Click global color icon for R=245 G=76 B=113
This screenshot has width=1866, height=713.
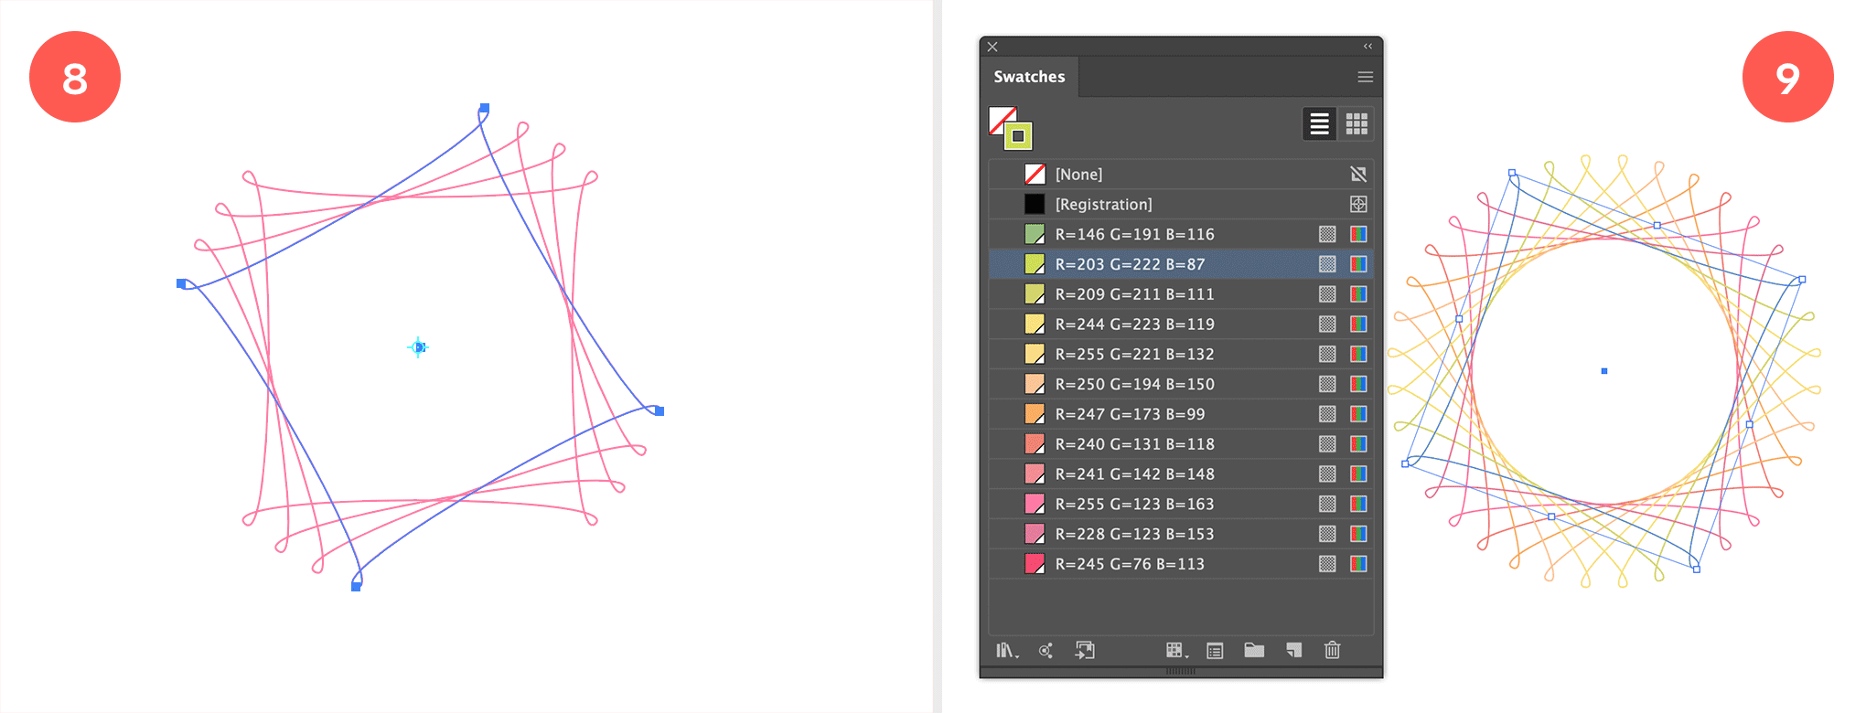(1327, 564)
